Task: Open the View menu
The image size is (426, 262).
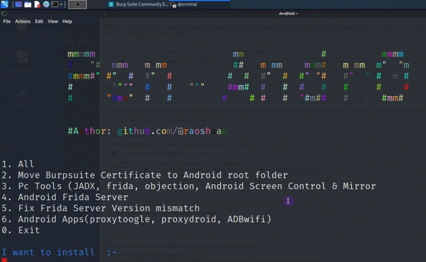Action: click(52, 21)
